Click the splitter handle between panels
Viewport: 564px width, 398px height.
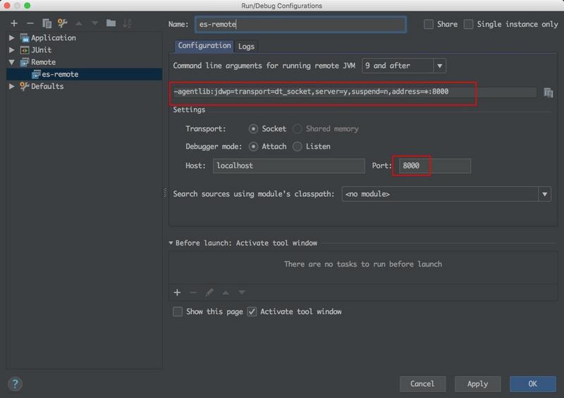165,193
